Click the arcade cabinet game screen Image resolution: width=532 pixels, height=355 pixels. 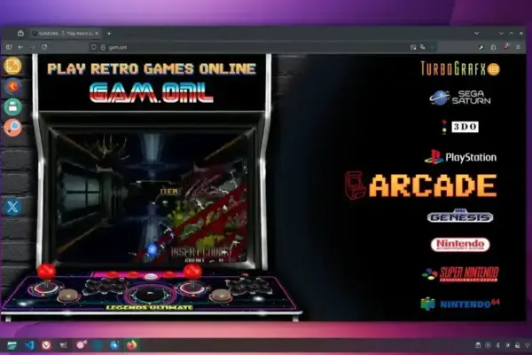coord(152,197)
